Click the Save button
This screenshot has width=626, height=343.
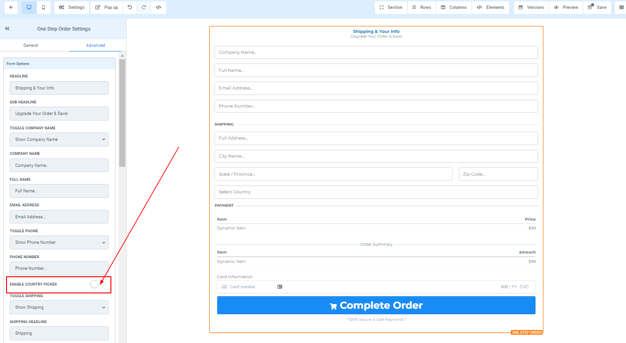point(597,7)
